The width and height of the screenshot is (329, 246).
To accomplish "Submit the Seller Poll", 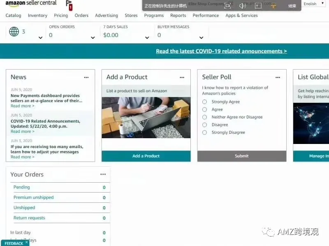I will [242, 156].
